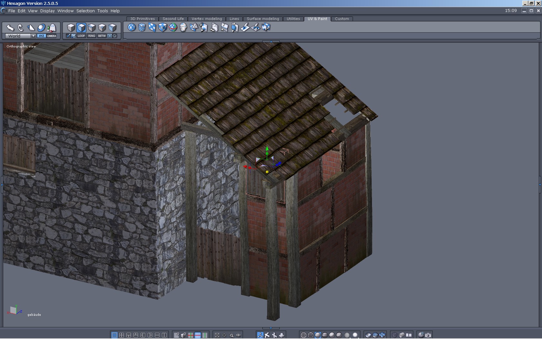Open the Selection menu

[85, 11]
